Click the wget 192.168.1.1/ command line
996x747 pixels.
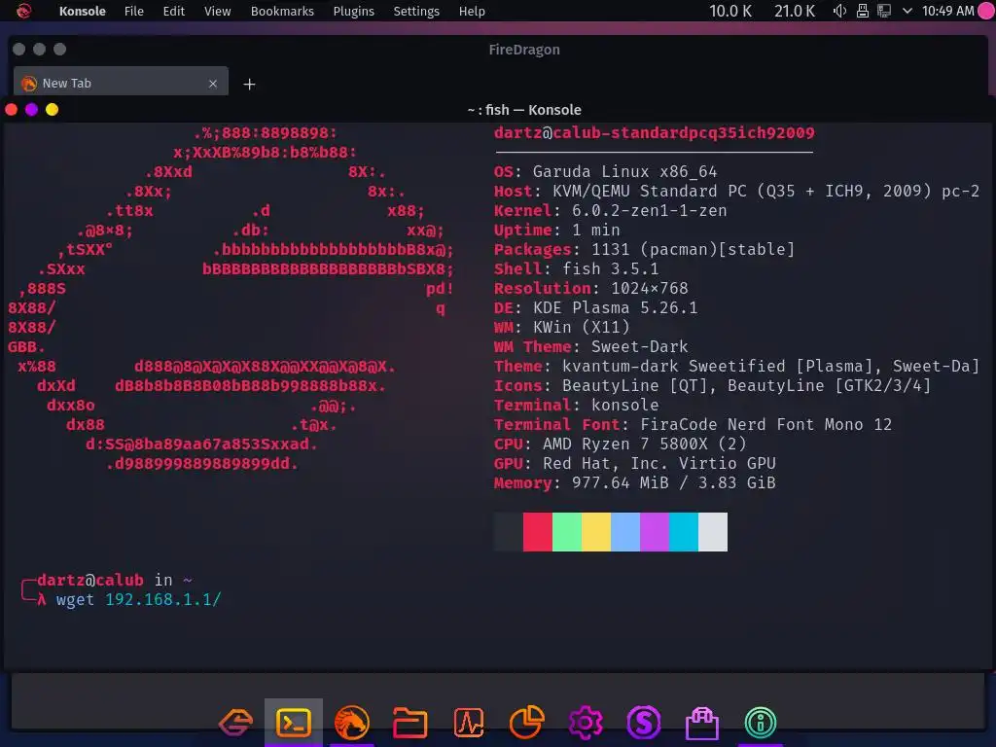138,599
